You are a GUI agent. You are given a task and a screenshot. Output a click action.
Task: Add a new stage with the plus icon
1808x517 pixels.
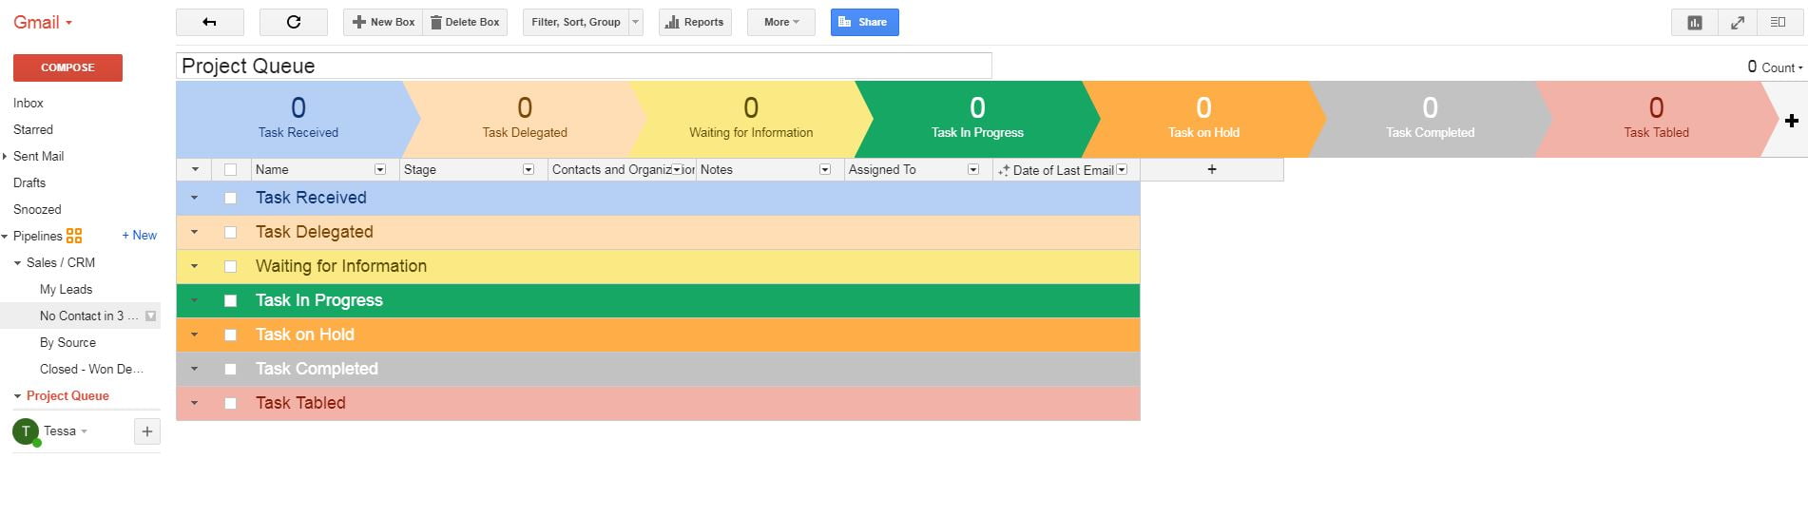[1791, 121]
